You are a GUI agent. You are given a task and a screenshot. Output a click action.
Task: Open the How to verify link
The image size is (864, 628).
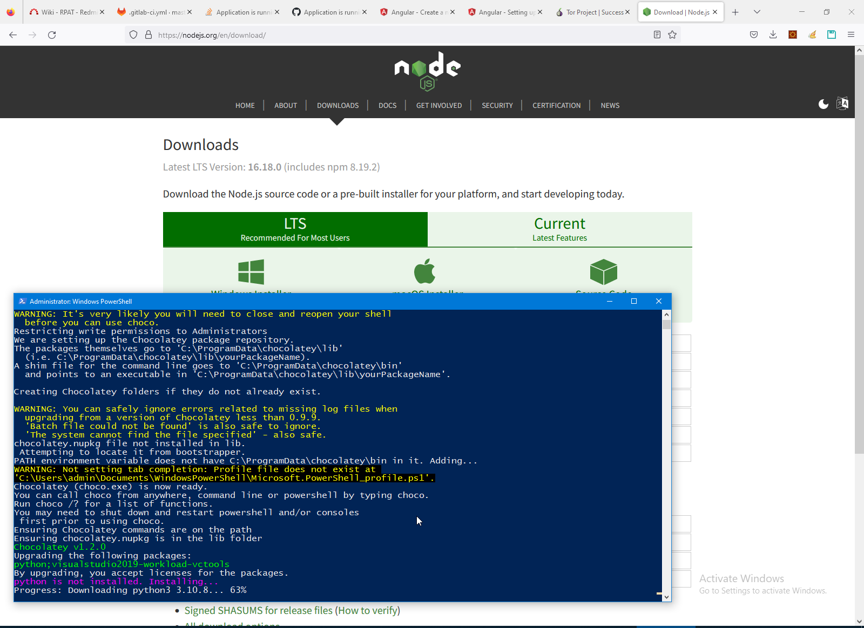click(368, 610)
